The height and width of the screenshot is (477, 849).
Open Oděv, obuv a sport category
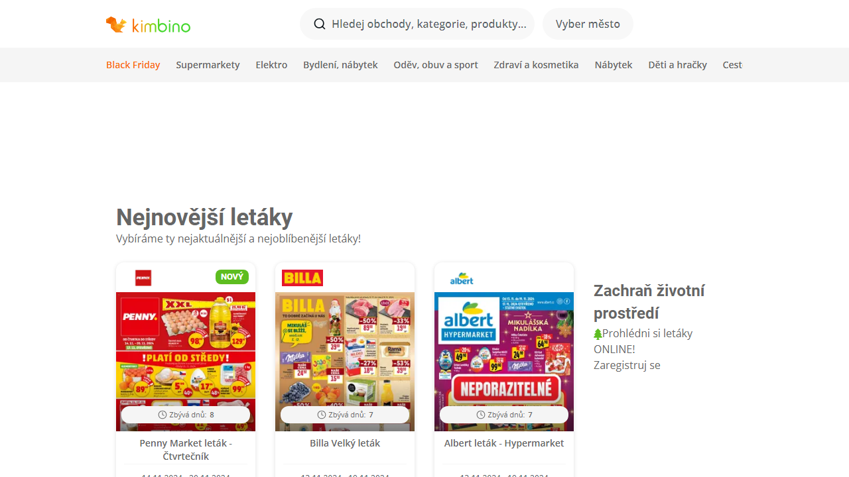click(x=436, y=65)
